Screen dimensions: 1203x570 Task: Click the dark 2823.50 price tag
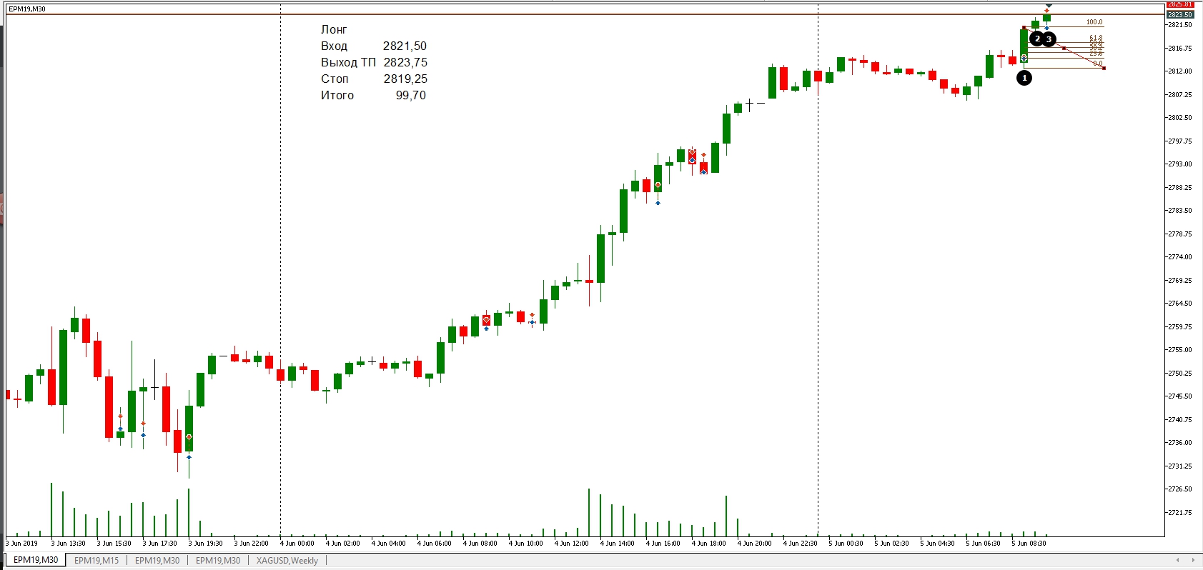coord(1180,14)
